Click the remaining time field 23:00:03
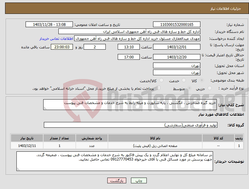 click(62, 47)
